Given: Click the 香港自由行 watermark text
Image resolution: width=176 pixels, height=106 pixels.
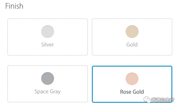Looking at the screenshot, I should click(x=162, y=100).
